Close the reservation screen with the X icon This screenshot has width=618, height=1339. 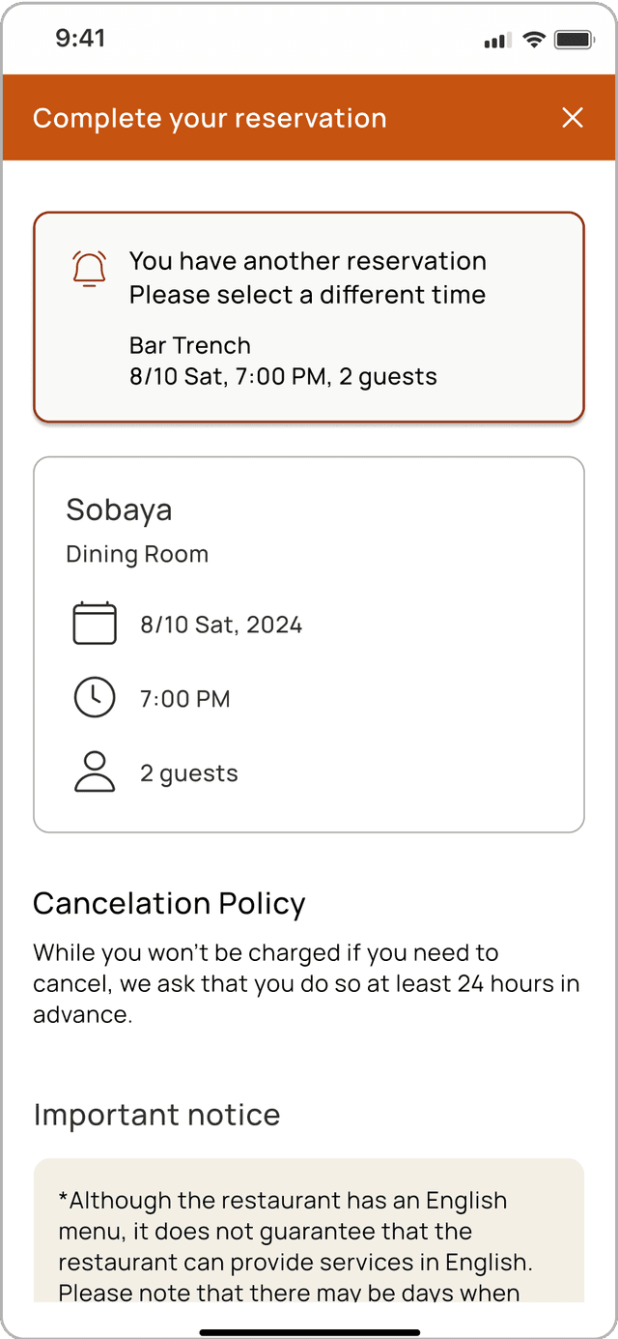[573, 118]
